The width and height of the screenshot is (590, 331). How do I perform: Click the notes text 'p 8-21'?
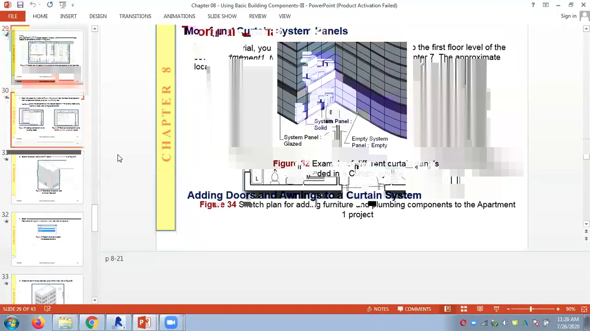coord(114,258)
